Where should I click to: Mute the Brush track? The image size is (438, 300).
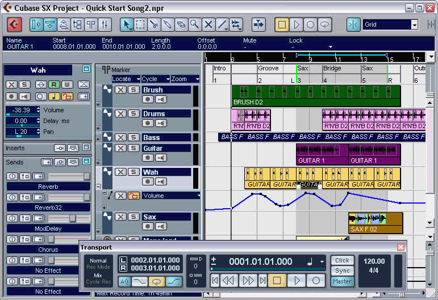[x=120, y=90]
